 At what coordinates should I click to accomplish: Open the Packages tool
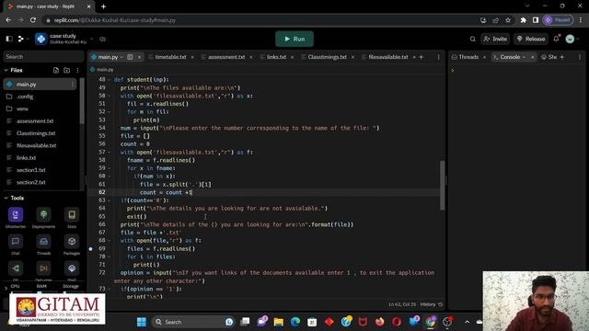point(72,241)
